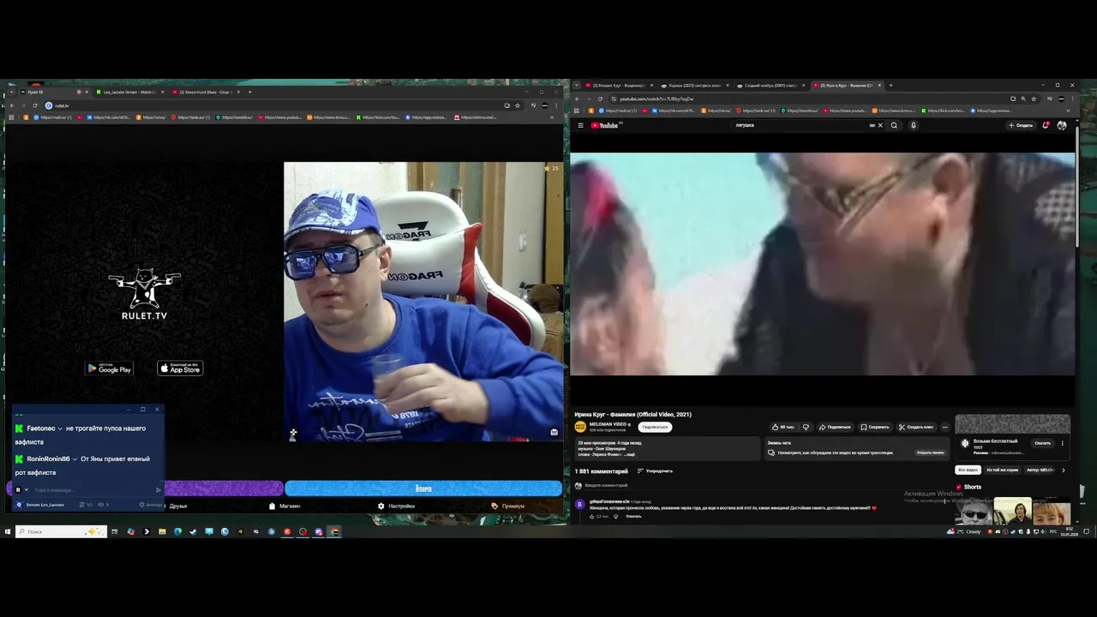Open Настройки settings section

point(396,506)
